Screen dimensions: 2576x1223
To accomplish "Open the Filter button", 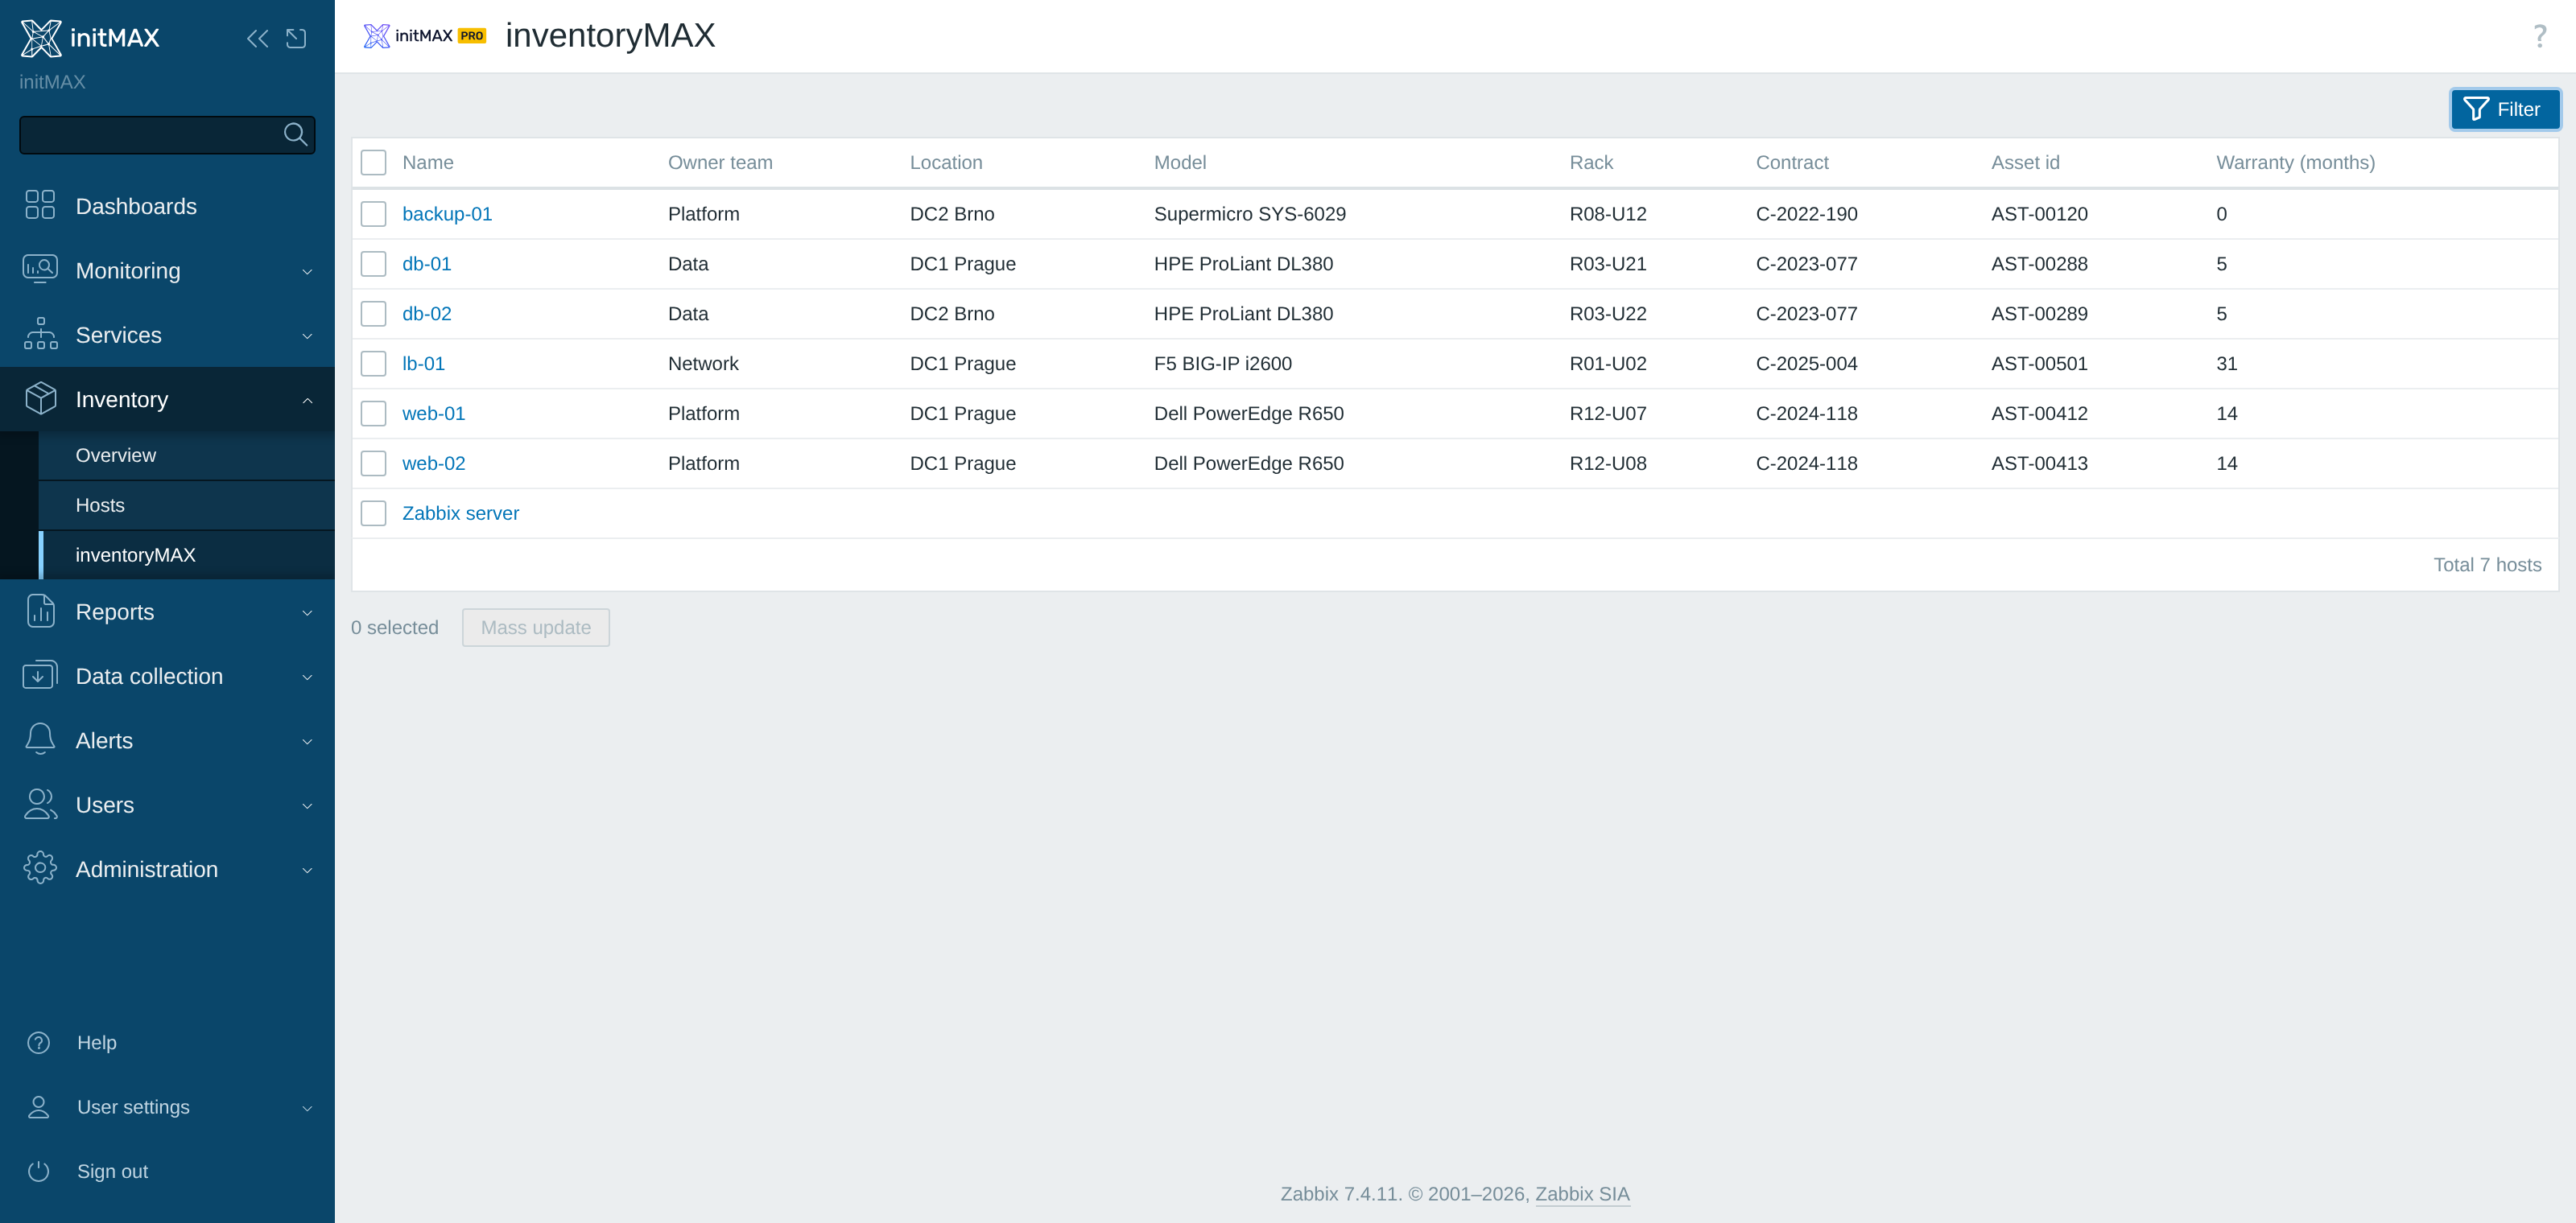I will pyautogui.click(x=2504, y=109).
